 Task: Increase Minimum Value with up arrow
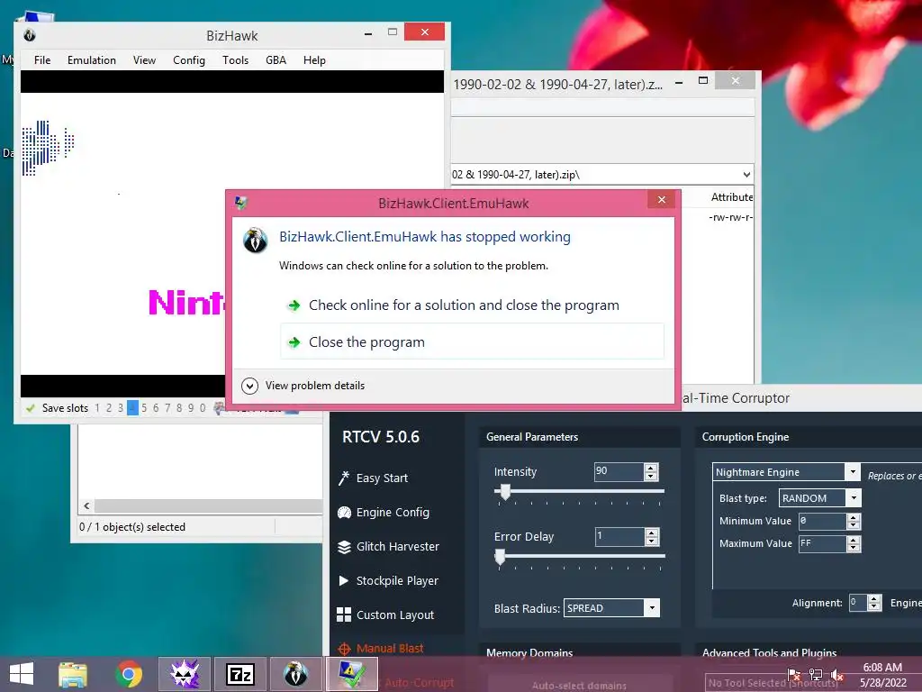[854, 517]
